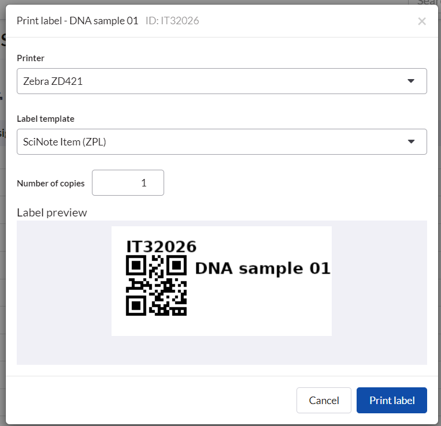Open the Label template dropdown
Image resolution: width=441 pixels, height=426 pixels.
(214, 141)
